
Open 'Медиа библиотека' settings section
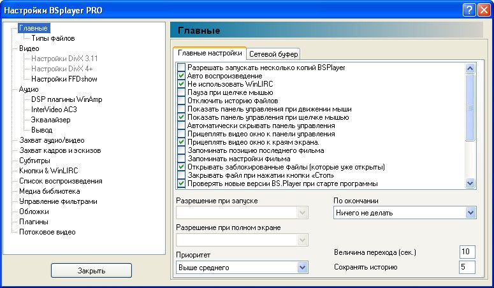[x=49, y=191]
